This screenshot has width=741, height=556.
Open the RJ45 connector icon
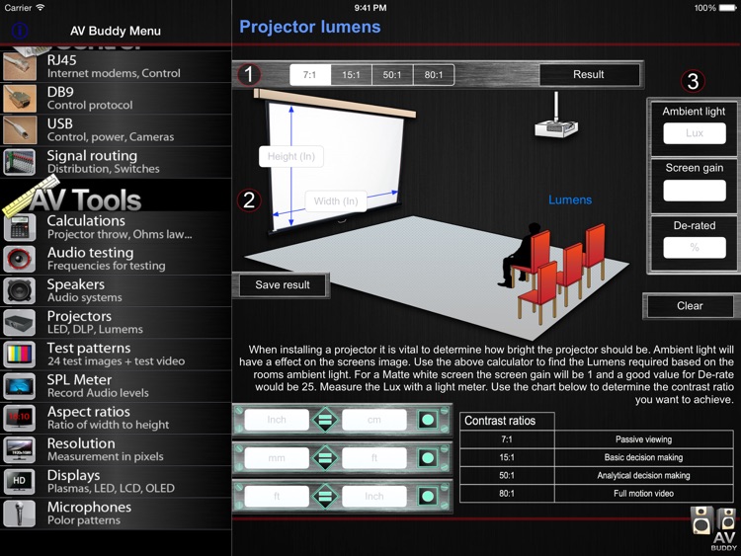coord(20,66)
